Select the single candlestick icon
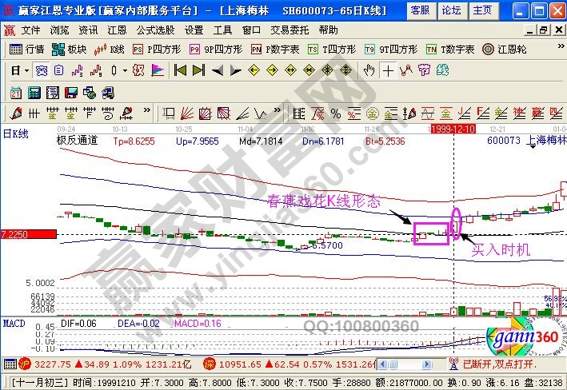 tap(114, 70)
